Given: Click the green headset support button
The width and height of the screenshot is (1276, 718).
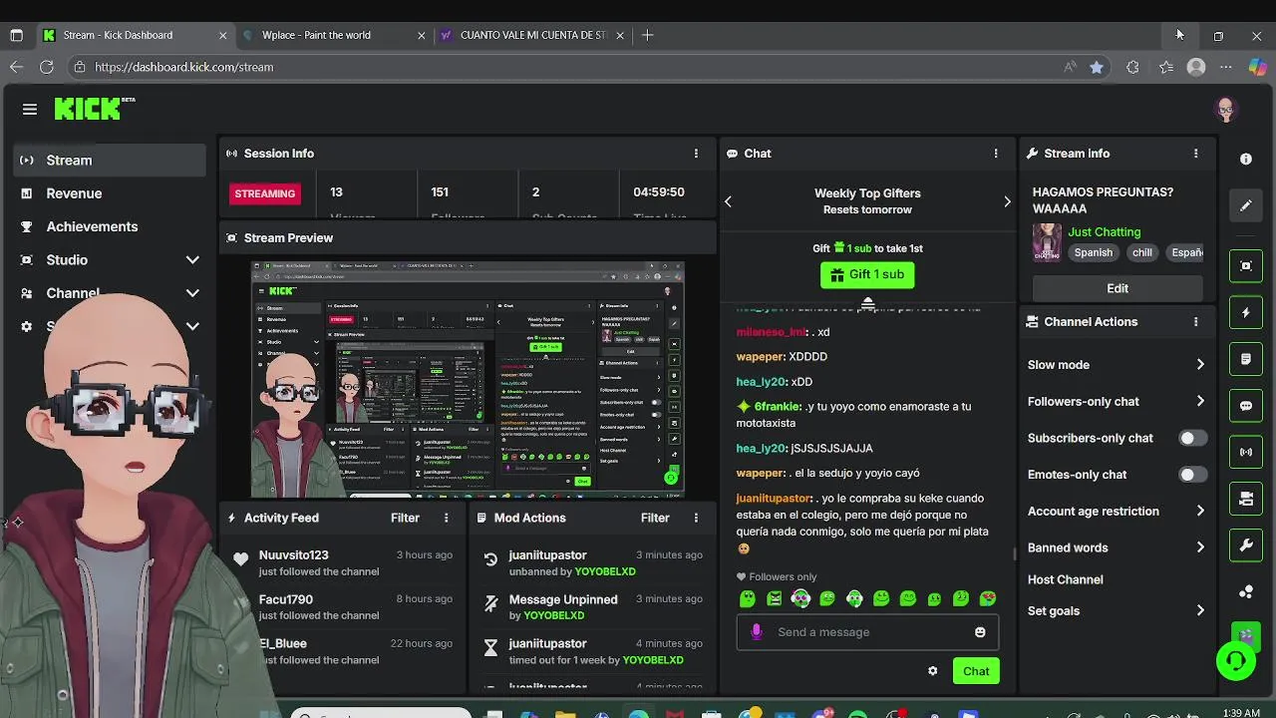Looking at the screenshot, I should (x=1236, y=661).
